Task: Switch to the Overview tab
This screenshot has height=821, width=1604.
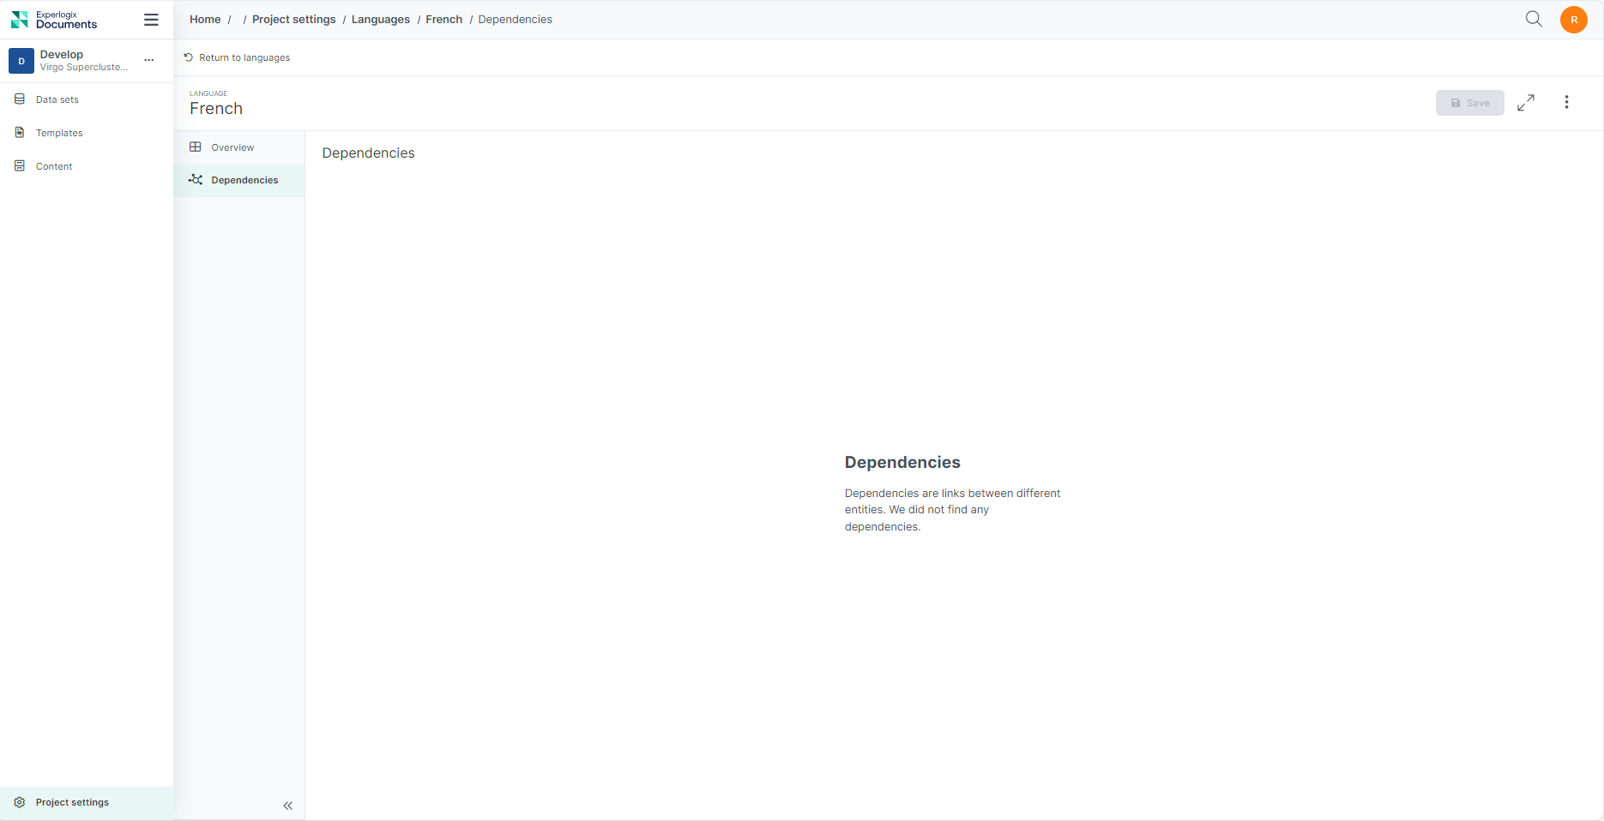Action: tap(232, 147)
